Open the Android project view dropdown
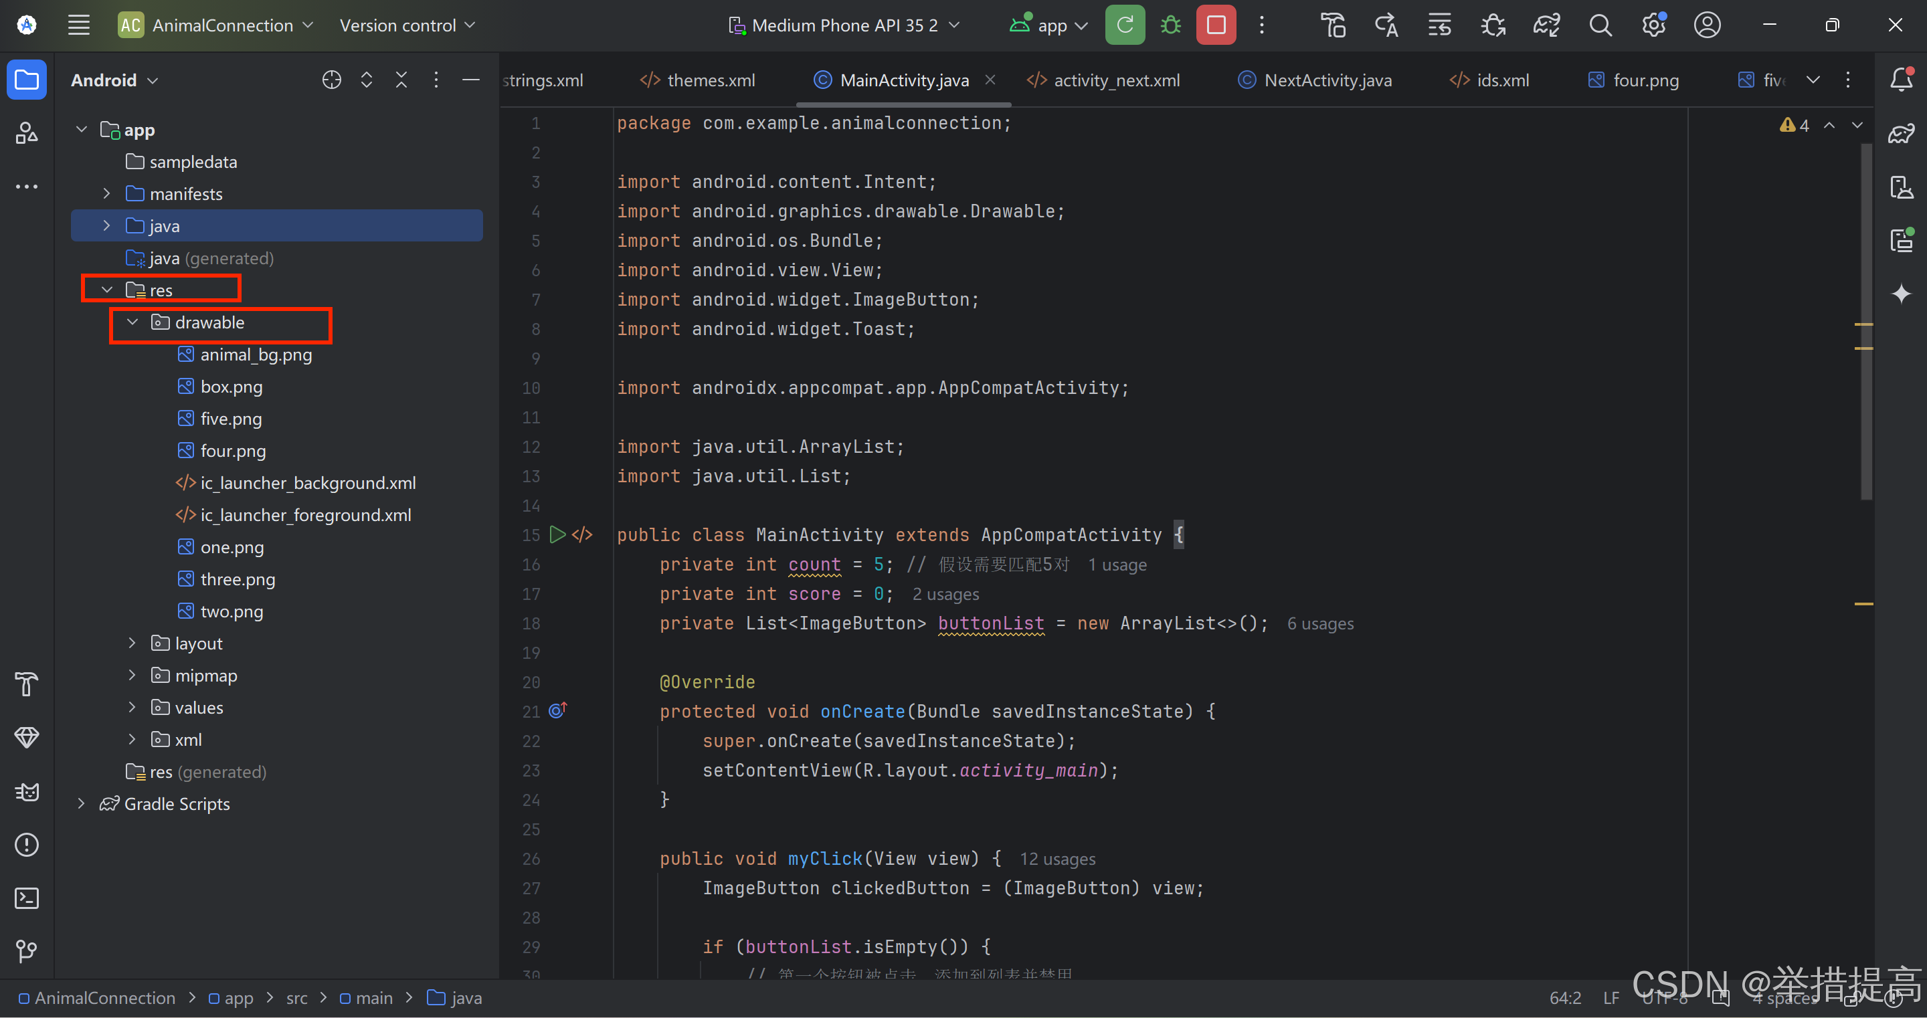 click(114, 80)
